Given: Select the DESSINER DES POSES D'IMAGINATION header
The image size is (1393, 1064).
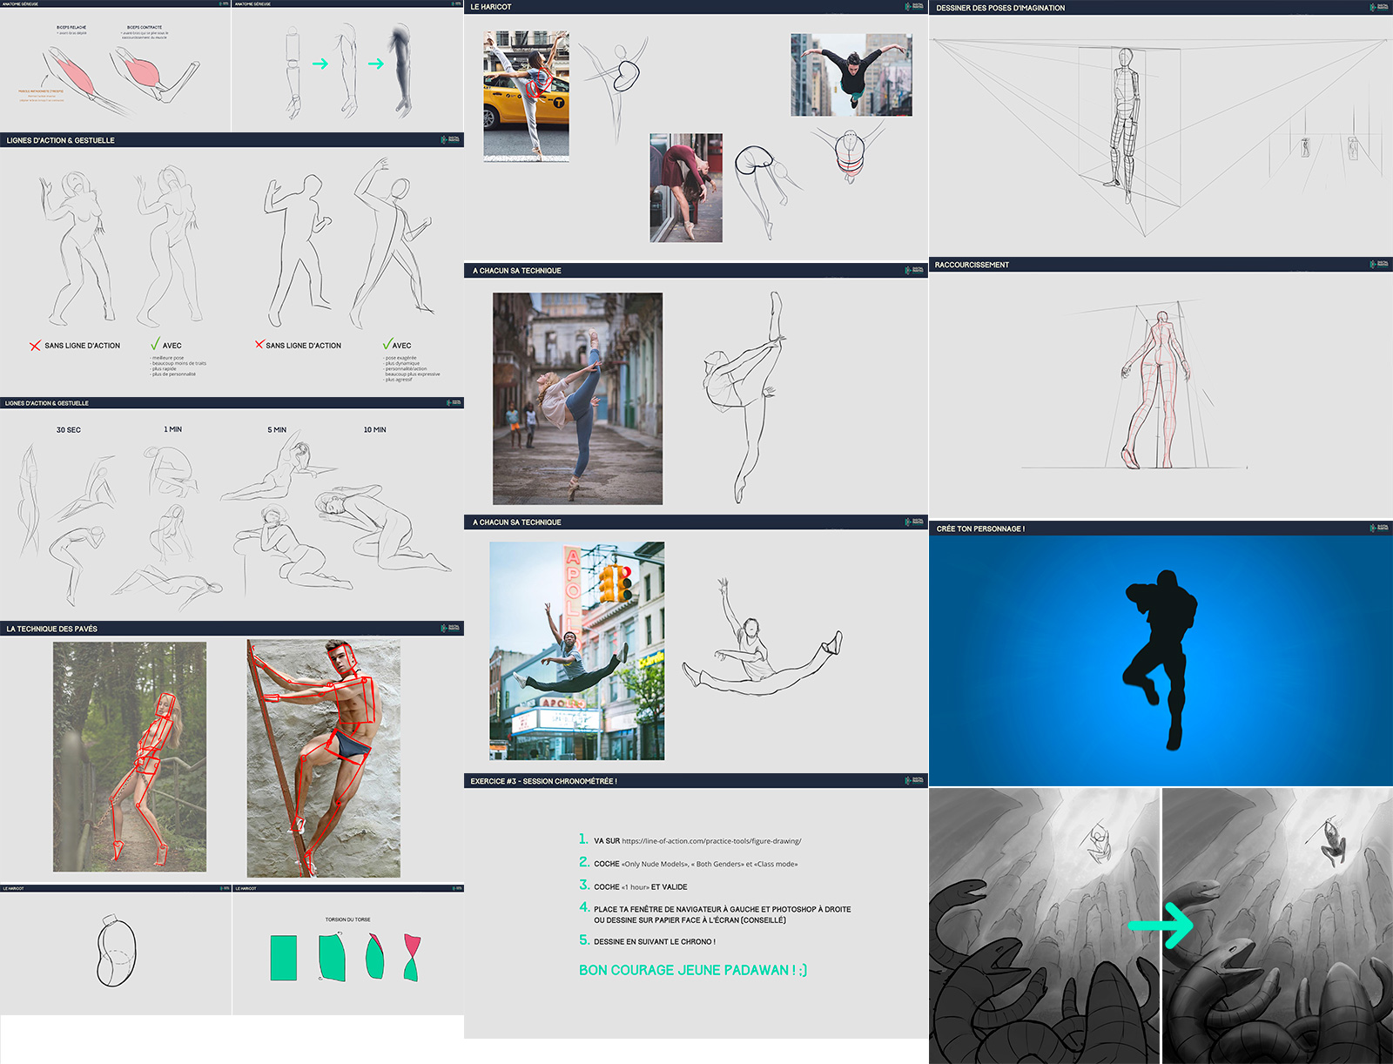Looking at the screenshot, I should [1000, 8].
